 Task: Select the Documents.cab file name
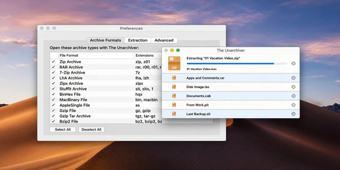pos(199,96)
